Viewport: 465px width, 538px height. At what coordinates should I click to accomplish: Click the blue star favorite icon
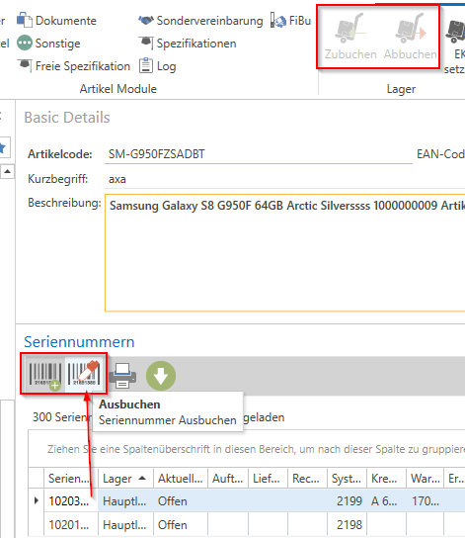(3, 148)
